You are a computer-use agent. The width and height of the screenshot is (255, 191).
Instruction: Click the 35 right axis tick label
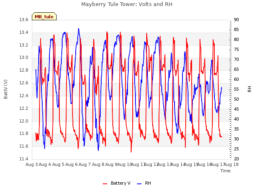pos(236,129)
